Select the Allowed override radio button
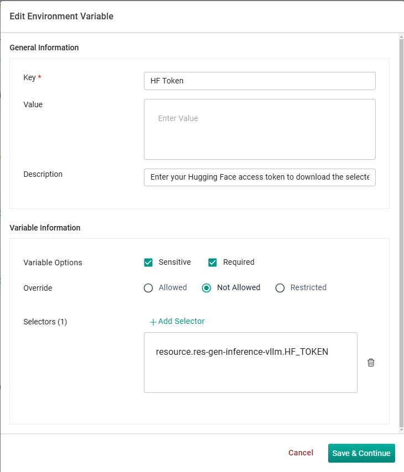404x472 pixels. click(x=148, y=288)
